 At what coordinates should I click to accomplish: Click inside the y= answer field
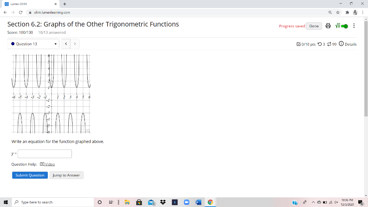(x=45, y=153)
